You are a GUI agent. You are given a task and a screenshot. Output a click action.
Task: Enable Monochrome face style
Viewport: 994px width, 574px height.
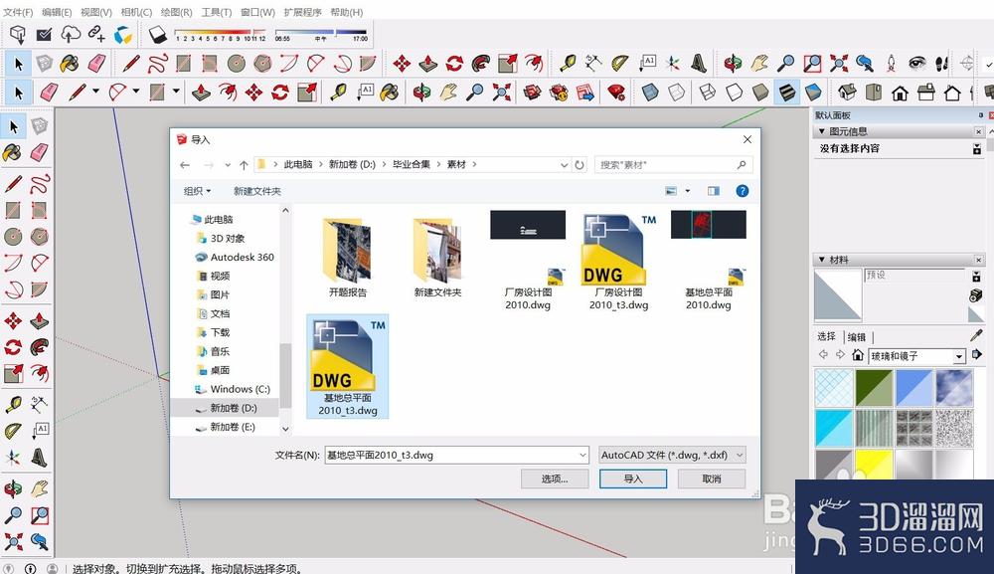pos(813,94)
